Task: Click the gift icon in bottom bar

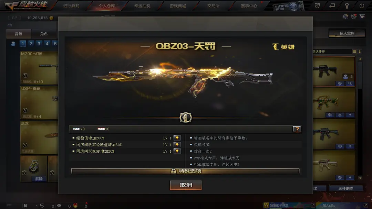Action: click(x=75, y=206)
